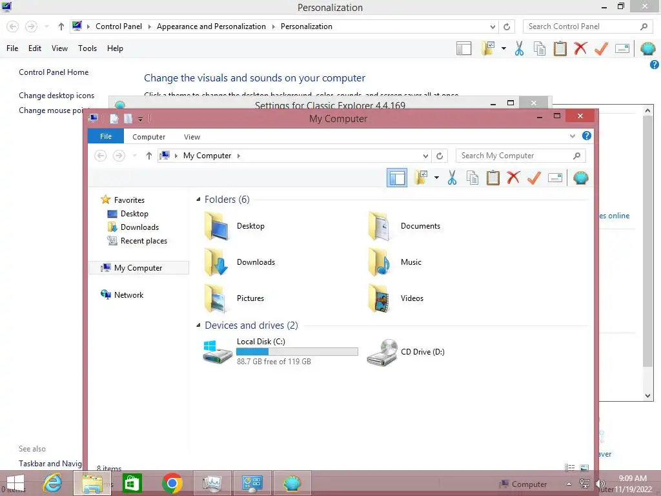Click Search Control Panel field
Image resolution: width=661 pixels, height=496 pixels.
point(587,26)
